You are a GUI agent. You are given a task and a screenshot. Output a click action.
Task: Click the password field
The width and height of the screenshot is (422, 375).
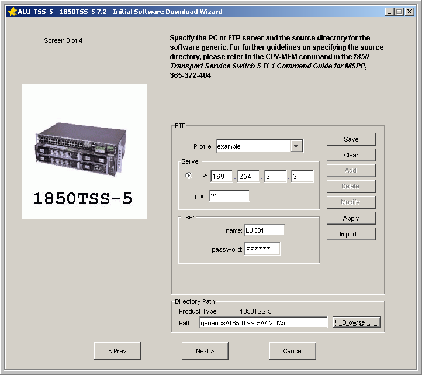pyautogui.click(x=262, y=249)
